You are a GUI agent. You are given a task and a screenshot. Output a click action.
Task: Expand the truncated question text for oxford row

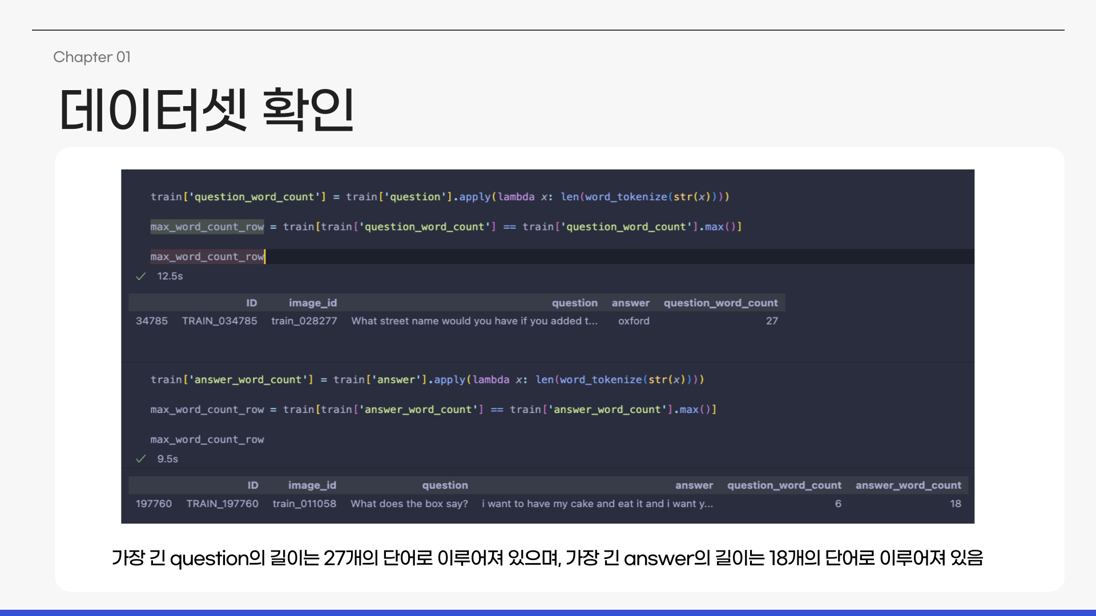pyautogui.click(x=474, y=321)
